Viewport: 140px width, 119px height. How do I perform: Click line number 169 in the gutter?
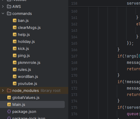point(74,69)
